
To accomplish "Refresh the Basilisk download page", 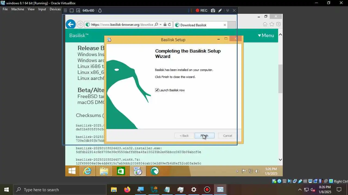I will (169, 25).
